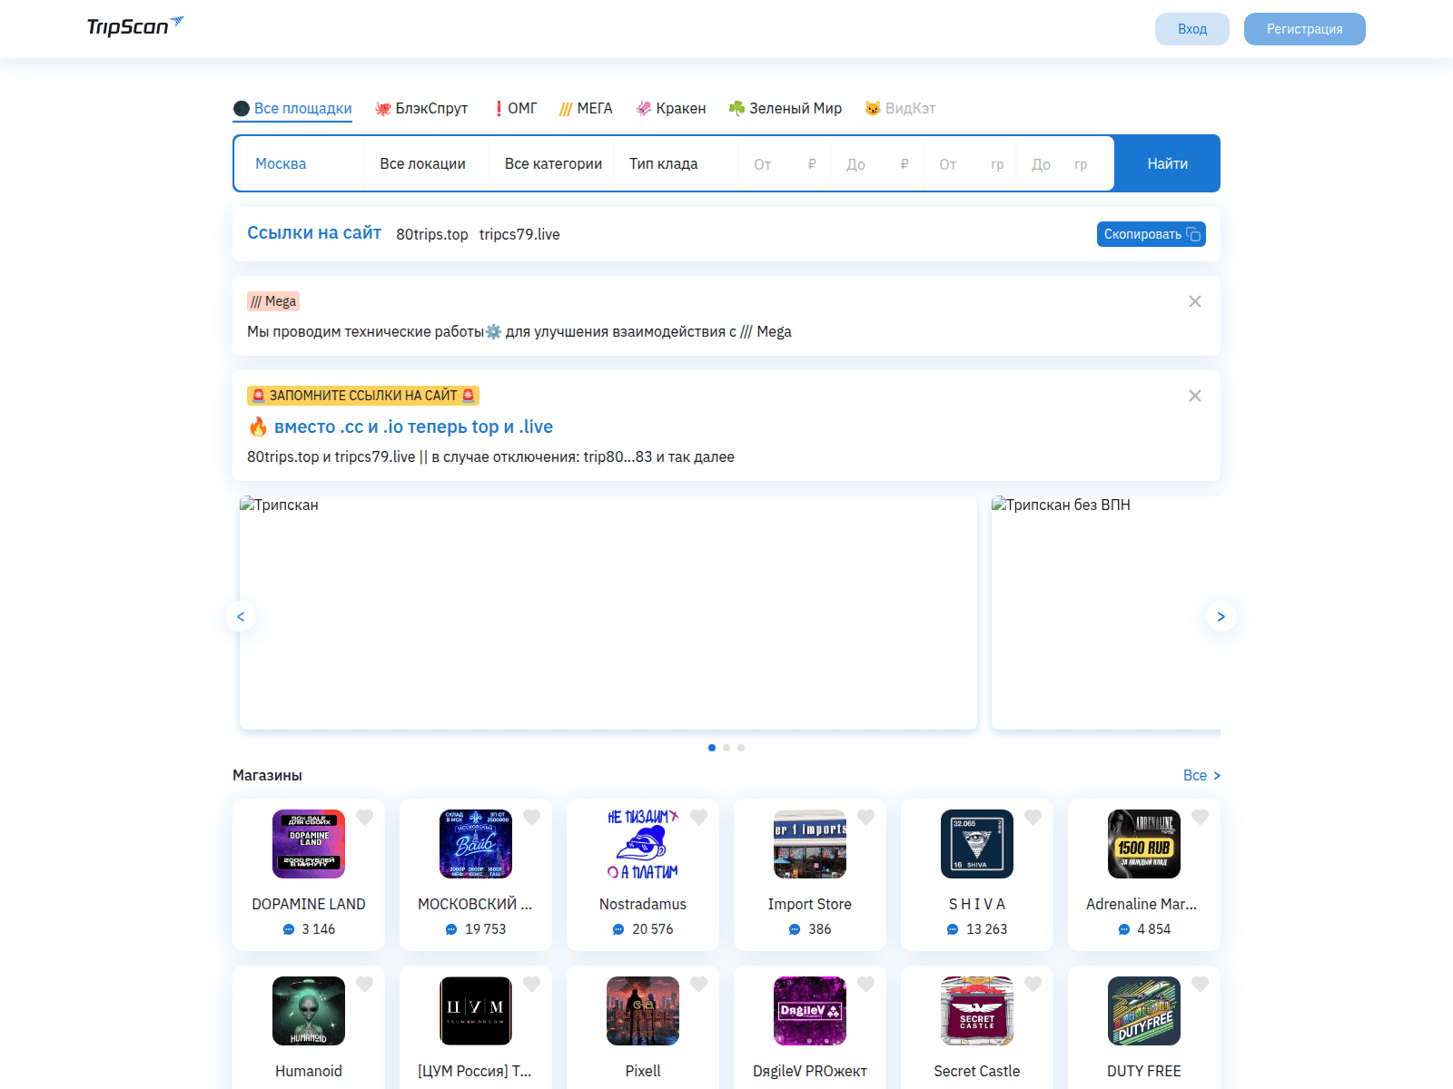The width and height of the screenshot is (1453, 1089).
Task: Click the Регистрация button
Action: (1305, 29)
